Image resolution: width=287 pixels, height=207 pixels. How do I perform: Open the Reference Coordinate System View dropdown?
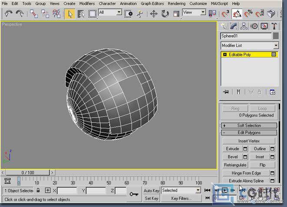[x=194, y=13]
